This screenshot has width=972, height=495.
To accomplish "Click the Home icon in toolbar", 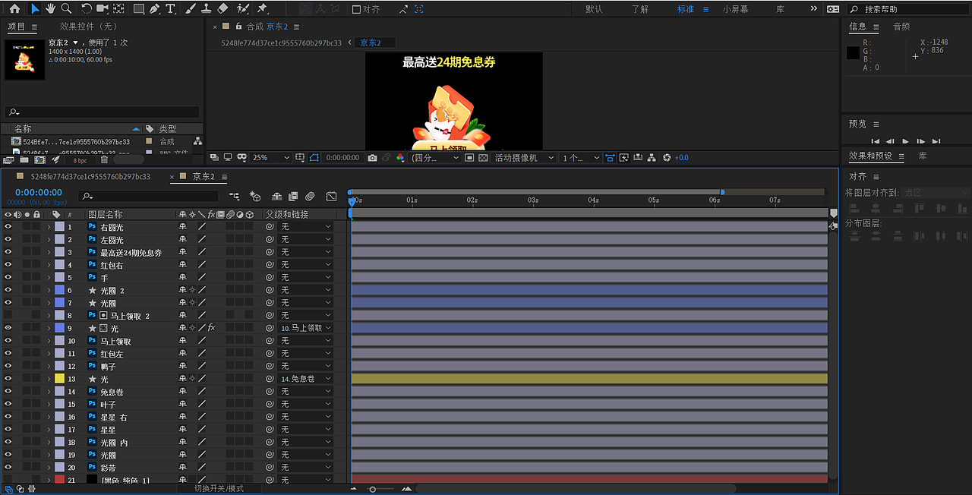I will [14, 9].
